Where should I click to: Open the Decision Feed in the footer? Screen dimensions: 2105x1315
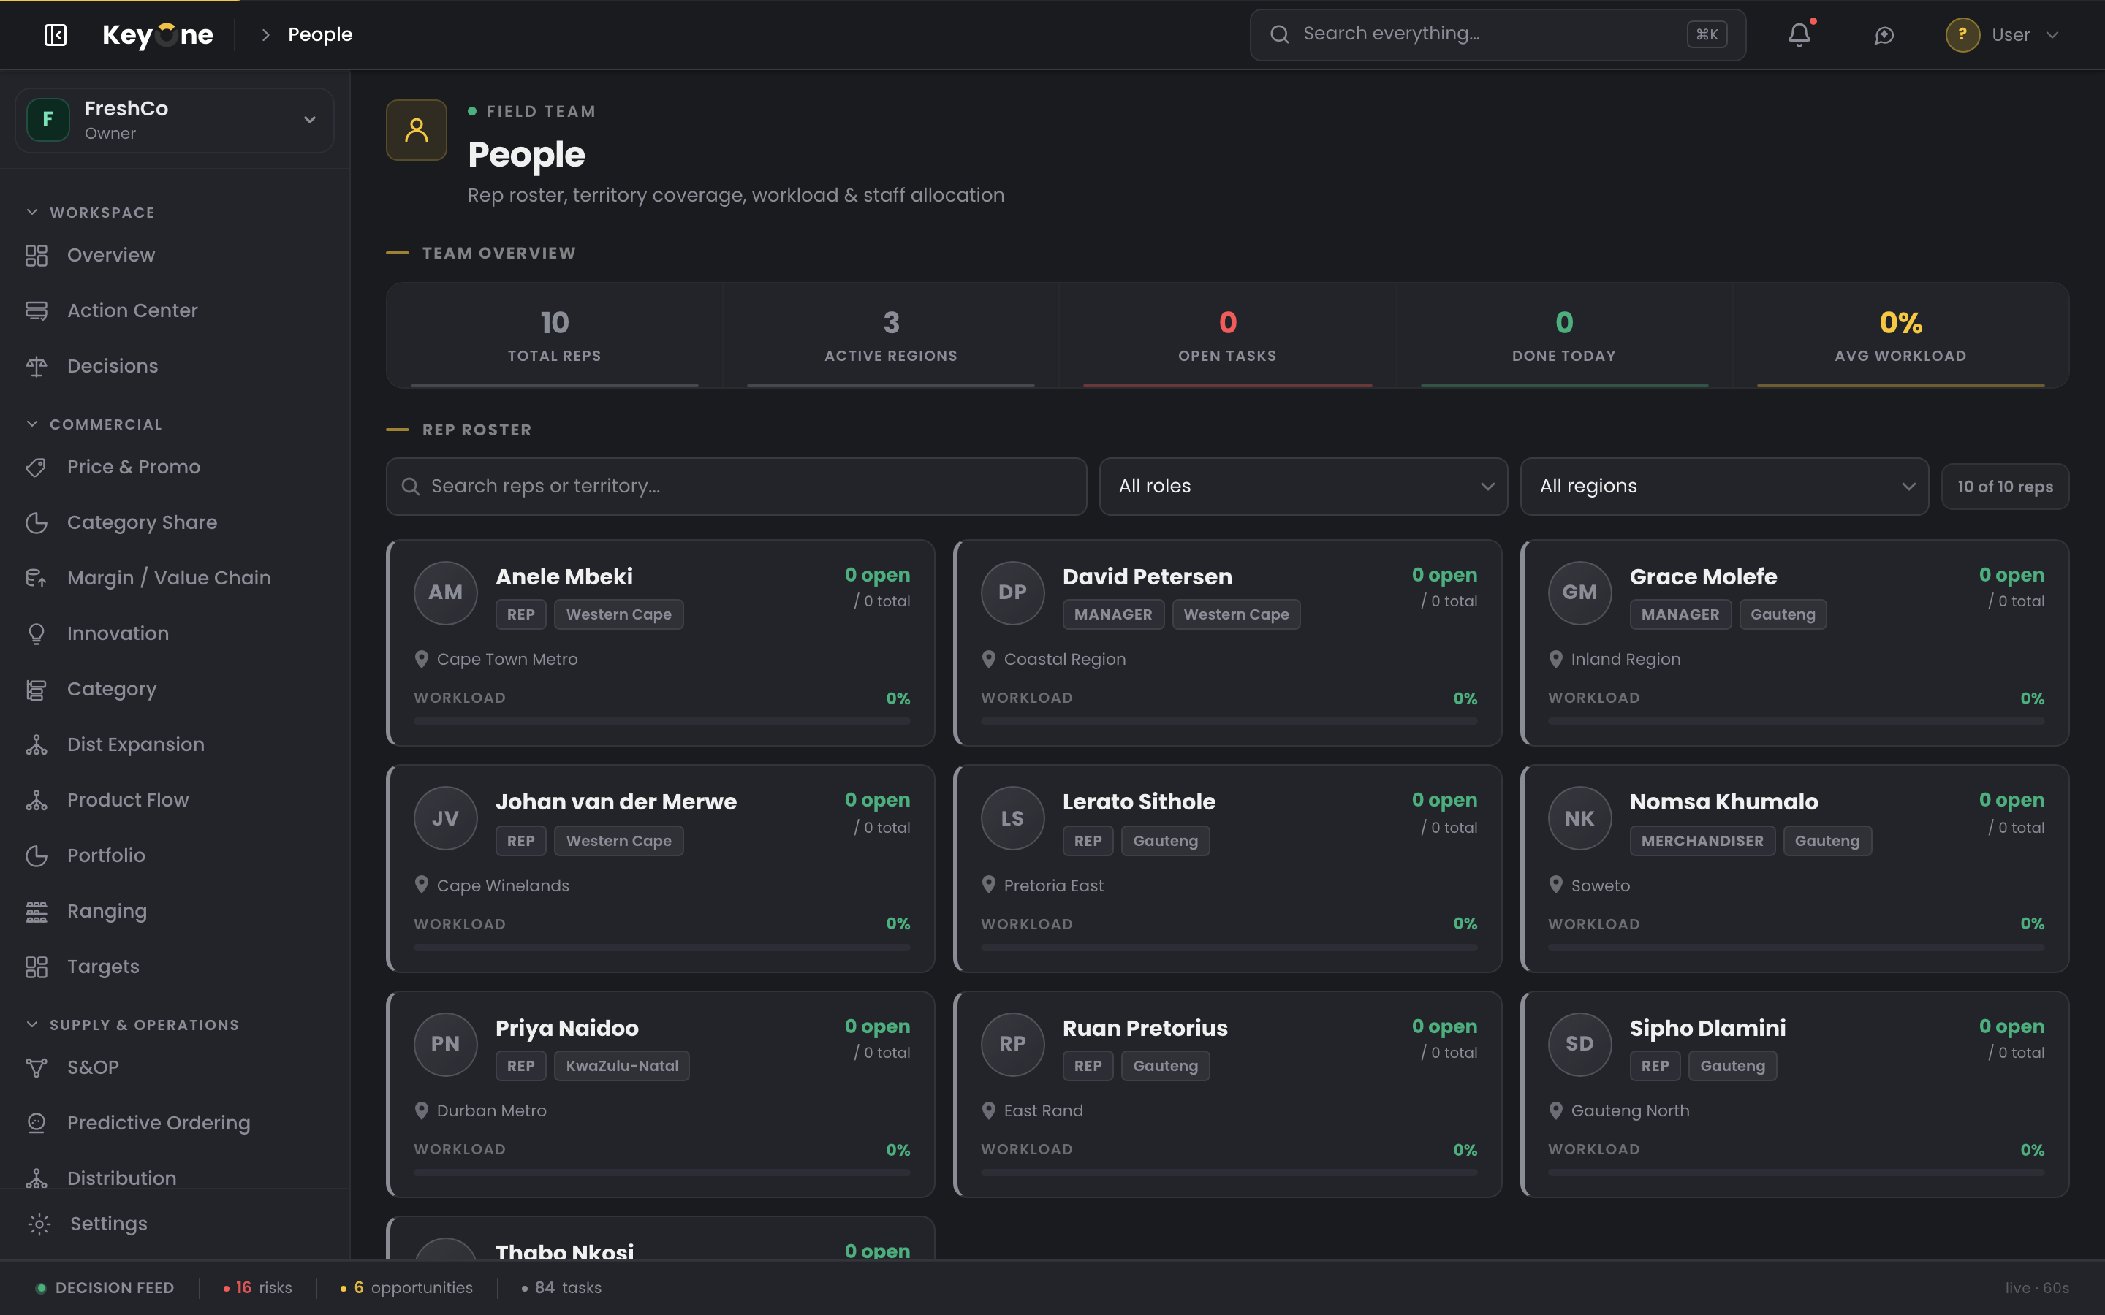[x=105, y=1287]
